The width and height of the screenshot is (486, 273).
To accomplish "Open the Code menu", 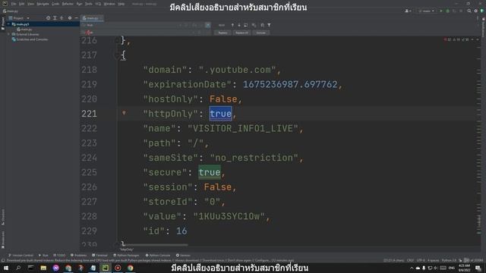I will click(55, 4).
